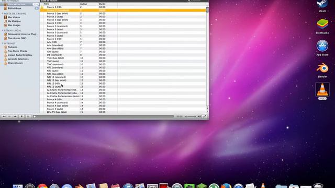The width and height of the screenshot is (335, 188).
Task: Select the D8 (standard) row
Action: 123,55
